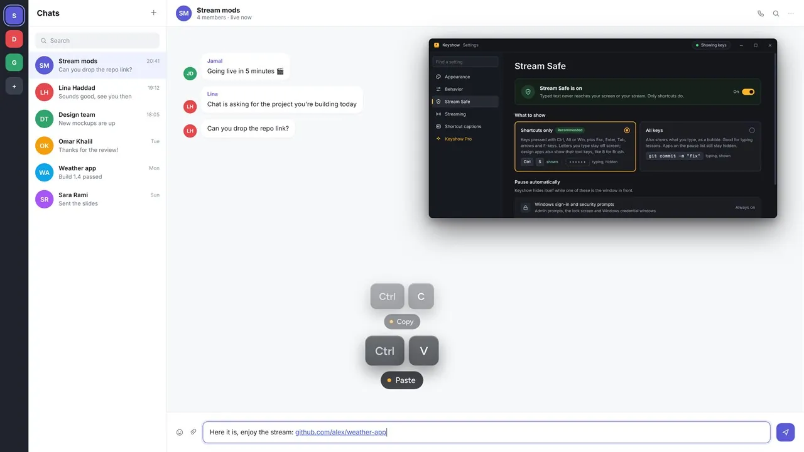Open the Weather app chat
The image size is (804, 452).
[x=97, y=172]
